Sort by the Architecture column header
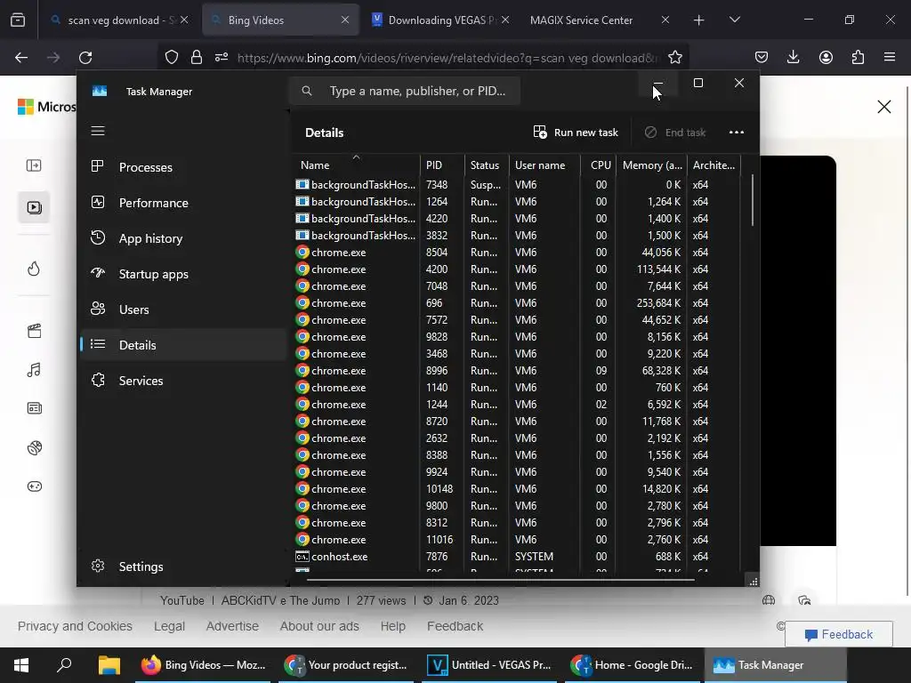Viewport: 911px width, 683px height. pyautogui.click(x=713, y=165)
